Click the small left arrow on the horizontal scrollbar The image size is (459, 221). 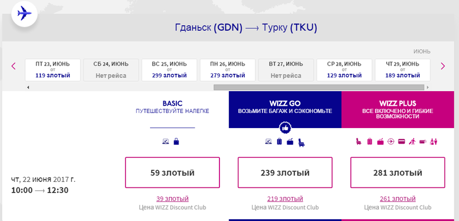click(28, 87)
